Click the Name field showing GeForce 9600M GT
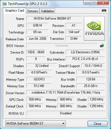The height and width of the screenshot is (129, 111). (54, 19)
